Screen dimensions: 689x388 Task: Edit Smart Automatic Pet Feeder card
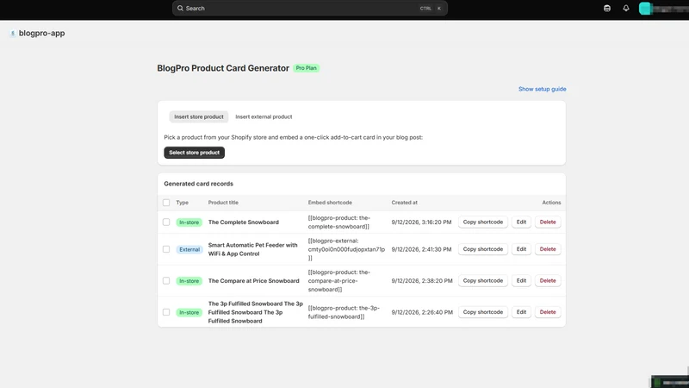tap(521, 249)
